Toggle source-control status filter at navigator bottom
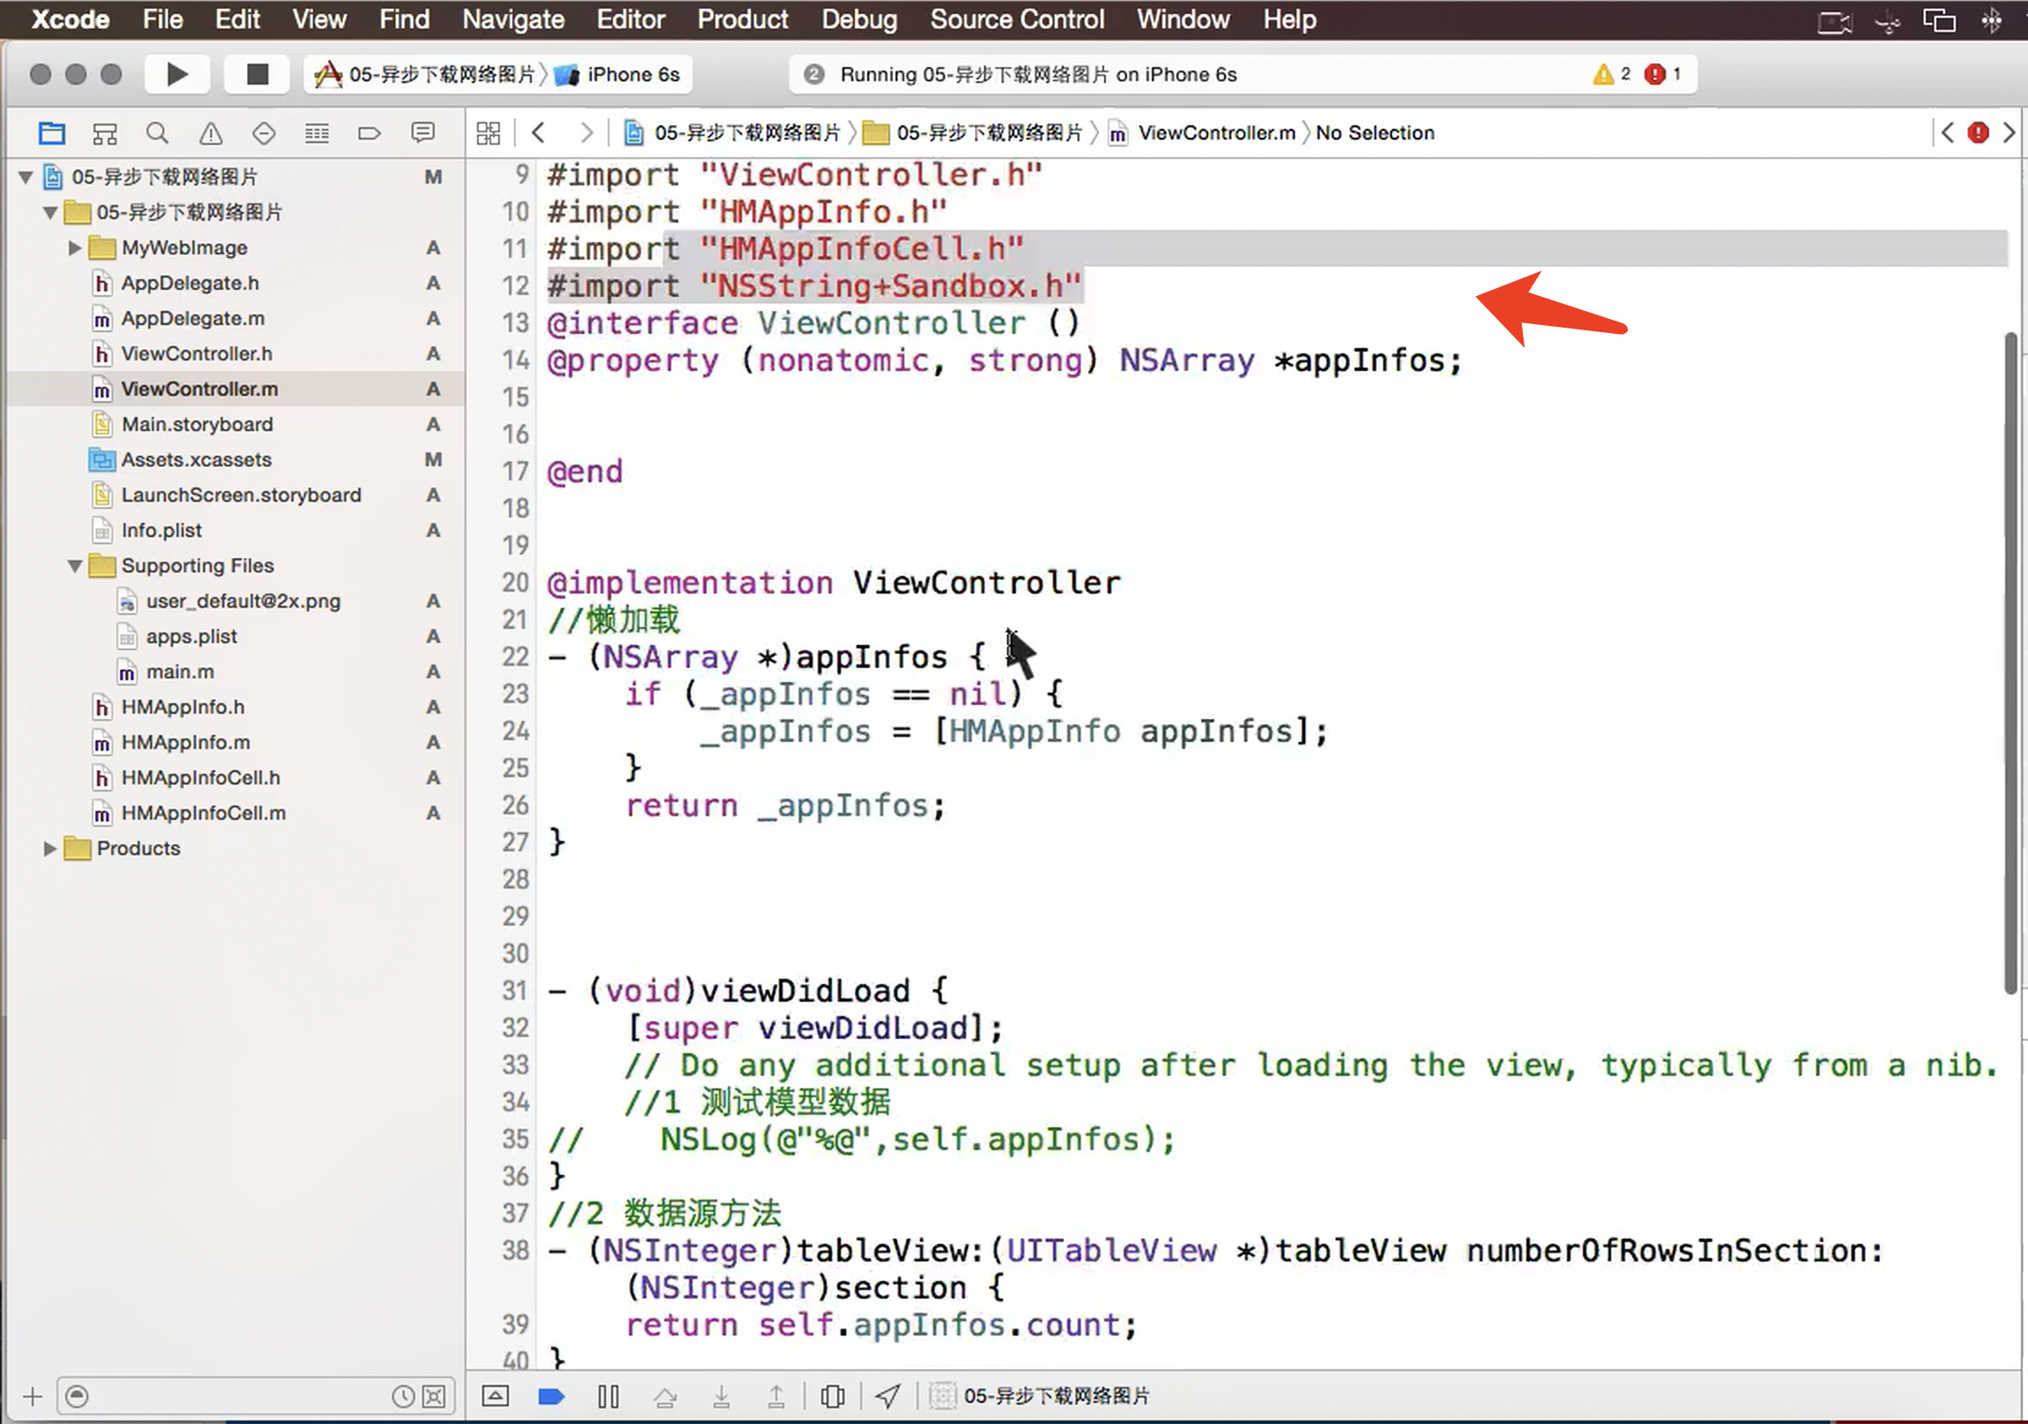Viewport: 2028px width, 1424px height. pyautogui.click(x=434, y=1396)
